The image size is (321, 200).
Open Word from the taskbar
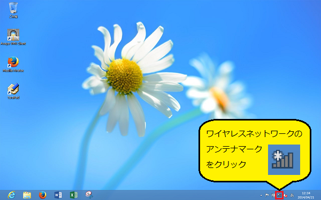[x=58, y=195]
